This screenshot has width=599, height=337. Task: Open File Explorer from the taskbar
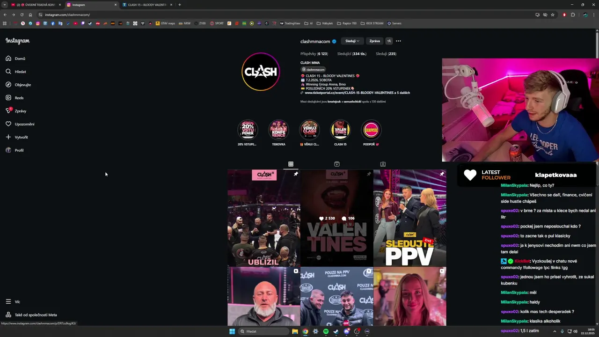point(295,331)
